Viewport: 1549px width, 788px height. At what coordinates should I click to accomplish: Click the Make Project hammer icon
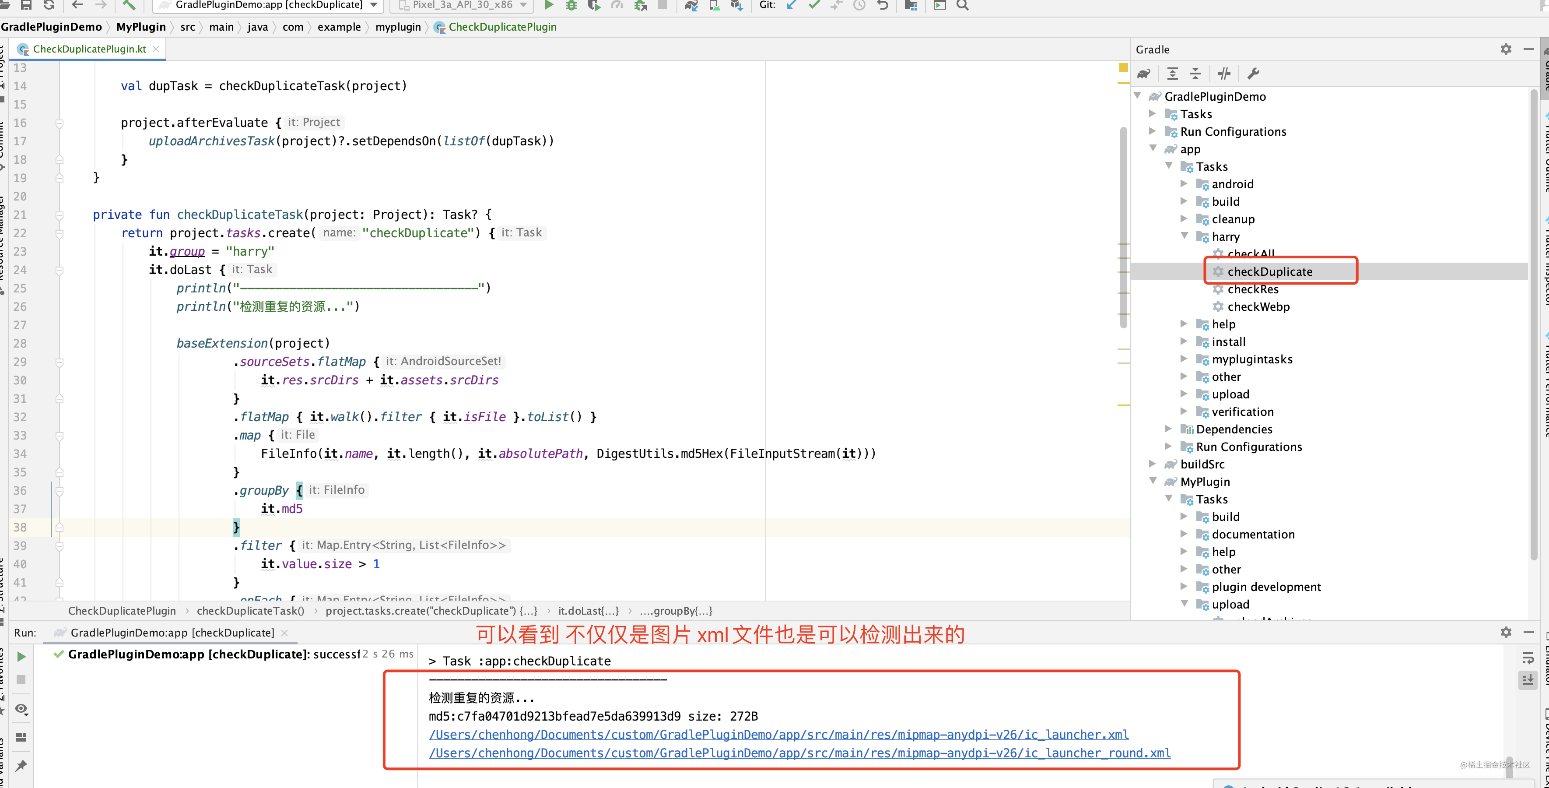pos(129,5)
